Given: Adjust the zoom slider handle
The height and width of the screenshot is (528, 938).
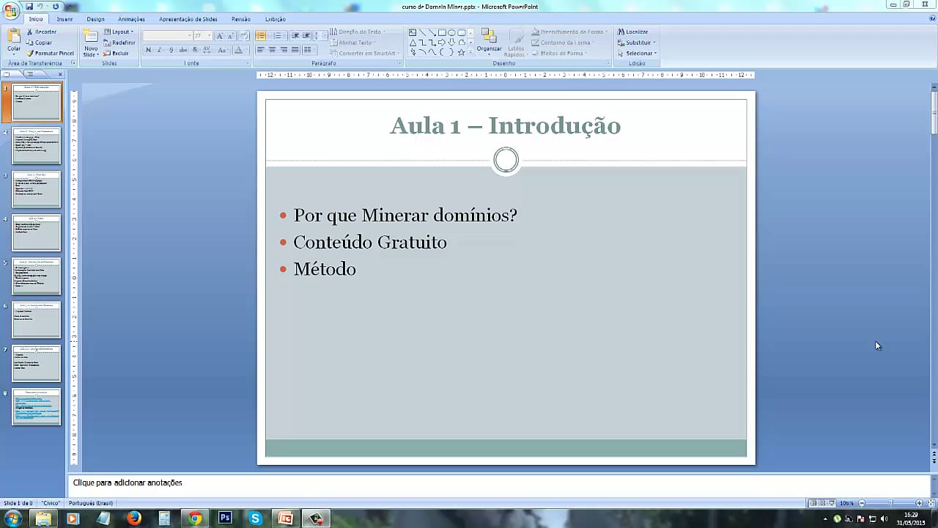Looking at the screenshot, I should pos(890,503).
